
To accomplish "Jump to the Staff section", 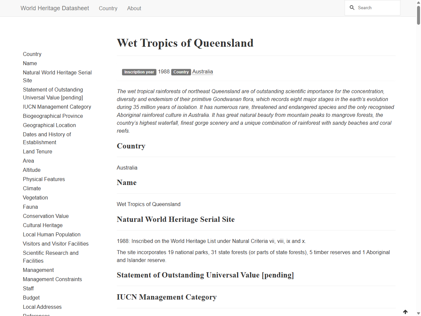I will (28, 288).
